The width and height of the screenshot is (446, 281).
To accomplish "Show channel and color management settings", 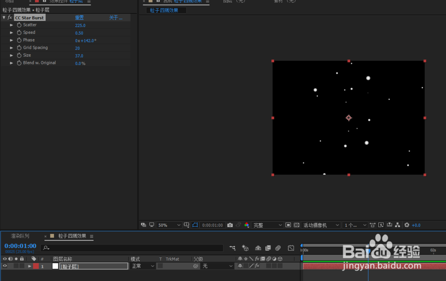I will [x=247, y=225].
